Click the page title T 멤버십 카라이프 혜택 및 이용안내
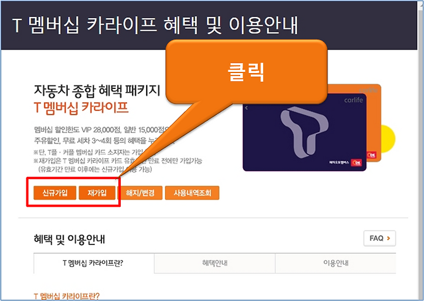This screenshot has height=301, width=424. click(x=155, y=25)
